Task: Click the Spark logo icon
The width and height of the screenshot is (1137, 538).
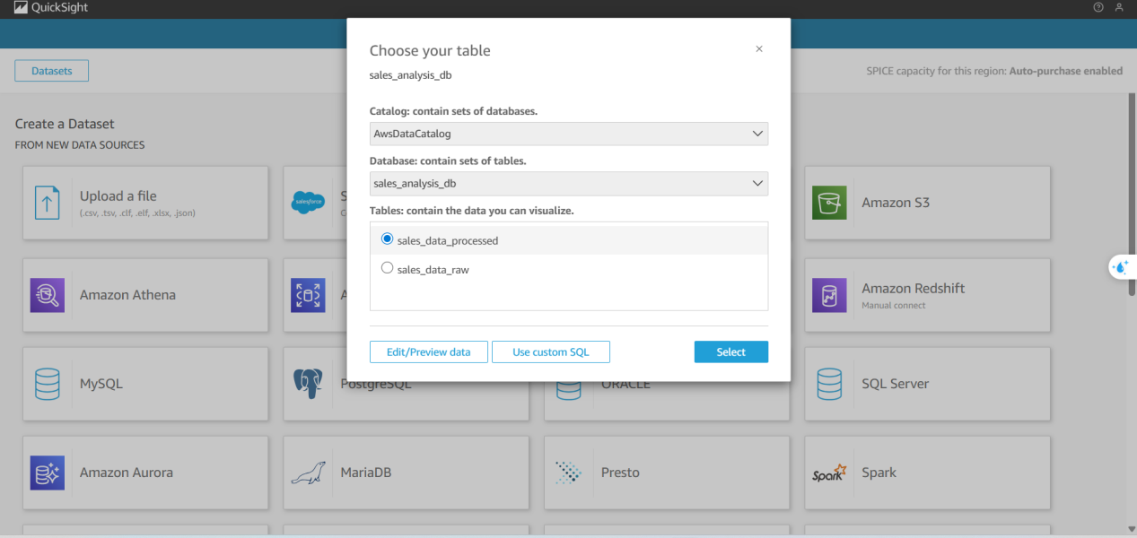Action: click(829, 473)
